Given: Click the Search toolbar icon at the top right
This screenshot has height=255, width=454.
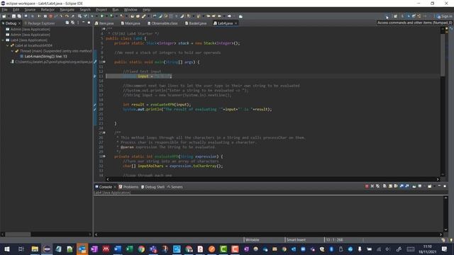Looking at the screenshot, I should [x=387, y=16].
